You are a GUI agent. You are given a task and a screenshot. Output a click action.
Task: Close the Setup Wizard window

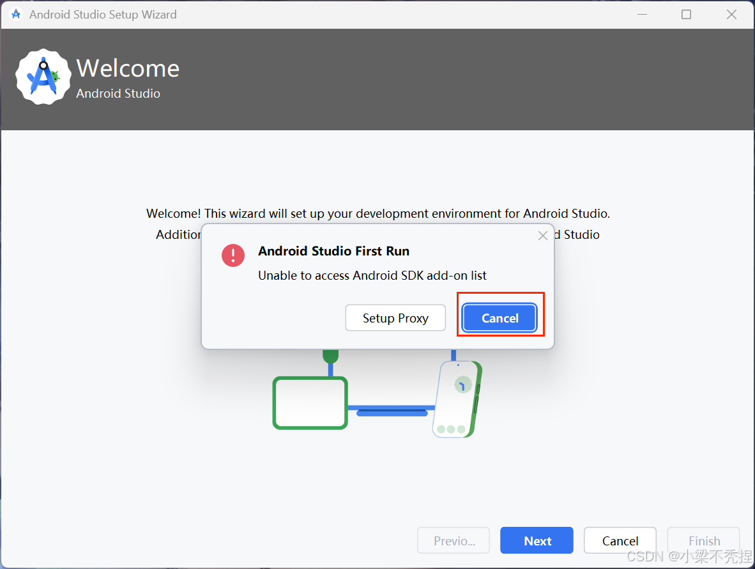coord(731,15)
